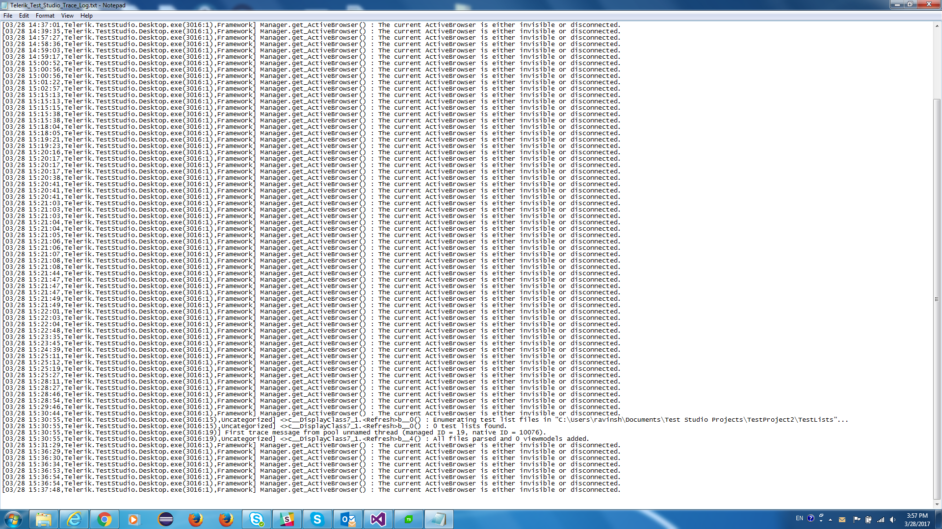Image resolution: width=942 pixels, height=529 pixels.
Task: Switch to the Slack taskbar icon
Action: [287, 519]
